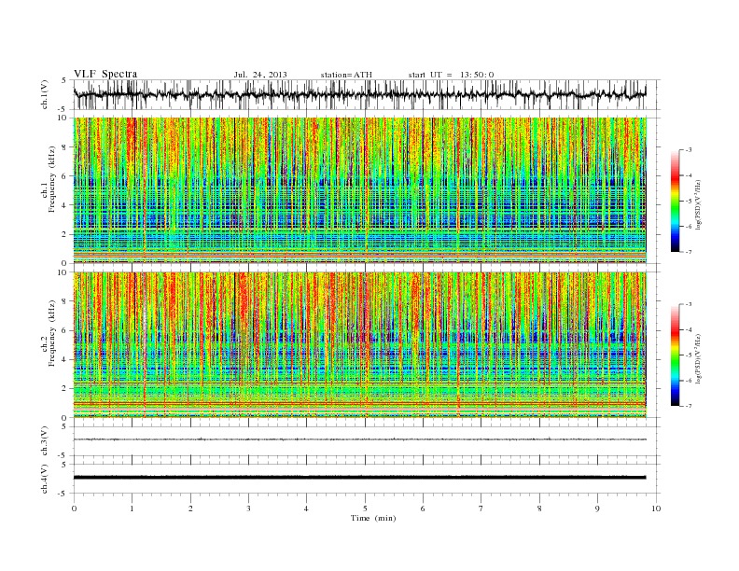This screenshot has width=739, height=571.
Task: Click the "2" frequency tick of ch.1 spectrogram
Action: pos(64,234)
